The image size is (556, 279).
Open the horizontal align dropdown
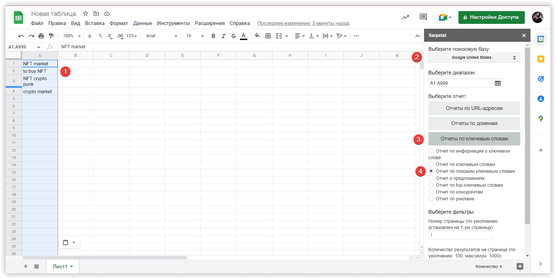click(x=300, y=36)
